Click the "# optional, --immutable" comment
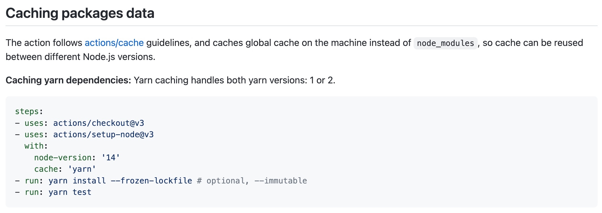The height and width of the screenshot is (213, 602). click(252, 181)
